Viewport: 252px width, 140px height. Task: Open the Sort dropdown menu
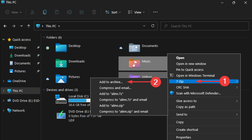tap(113, 12)
